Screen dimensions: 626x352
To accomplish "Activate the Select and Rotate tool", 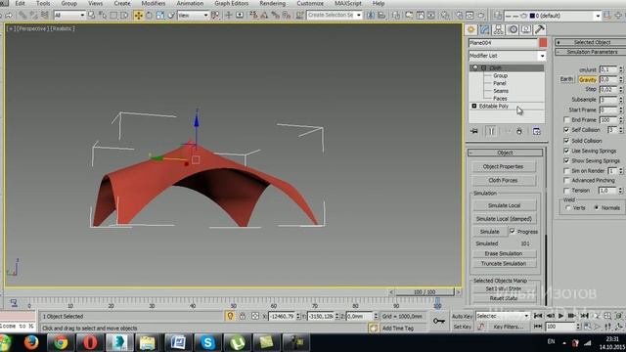I will (149, 16).
